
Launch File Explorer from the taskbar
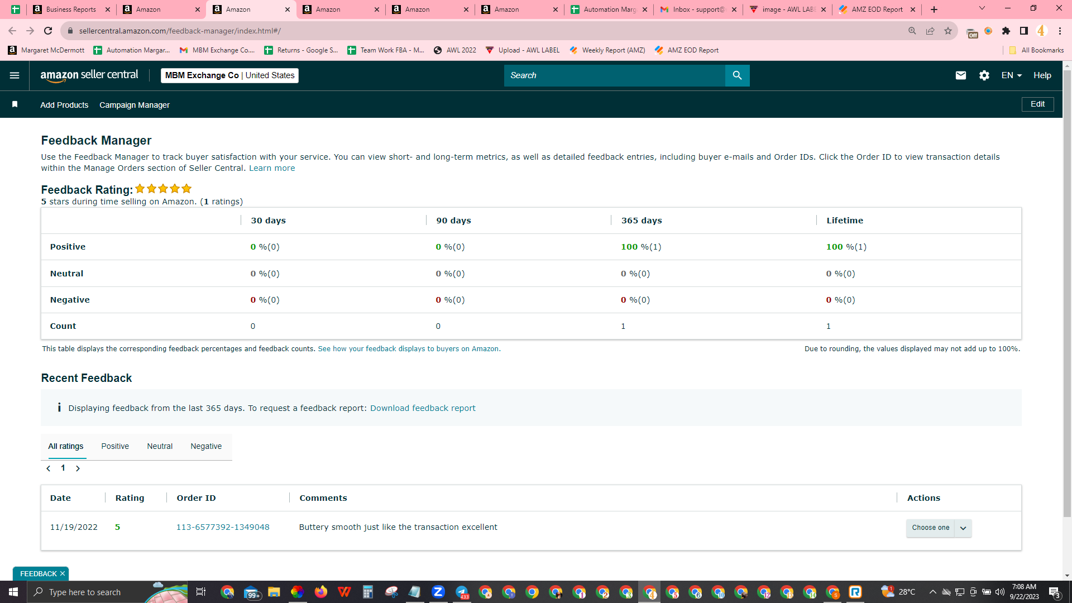tap(274, 592)
